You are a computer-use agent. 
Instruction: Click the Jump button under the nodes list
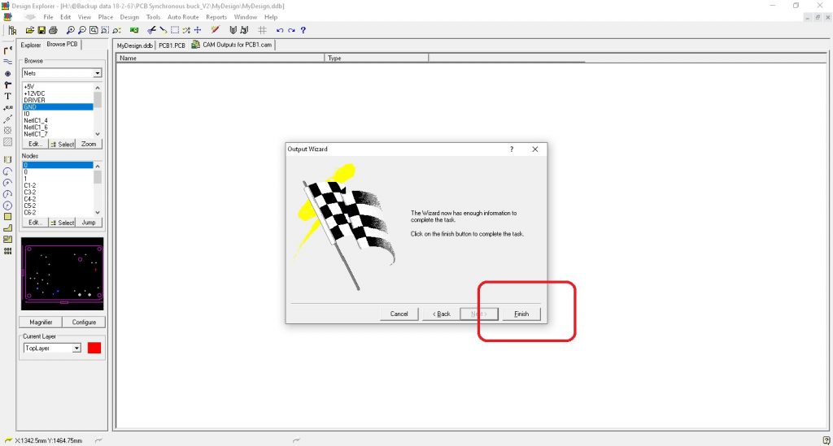pyautogui.click(x=89, y=223)
